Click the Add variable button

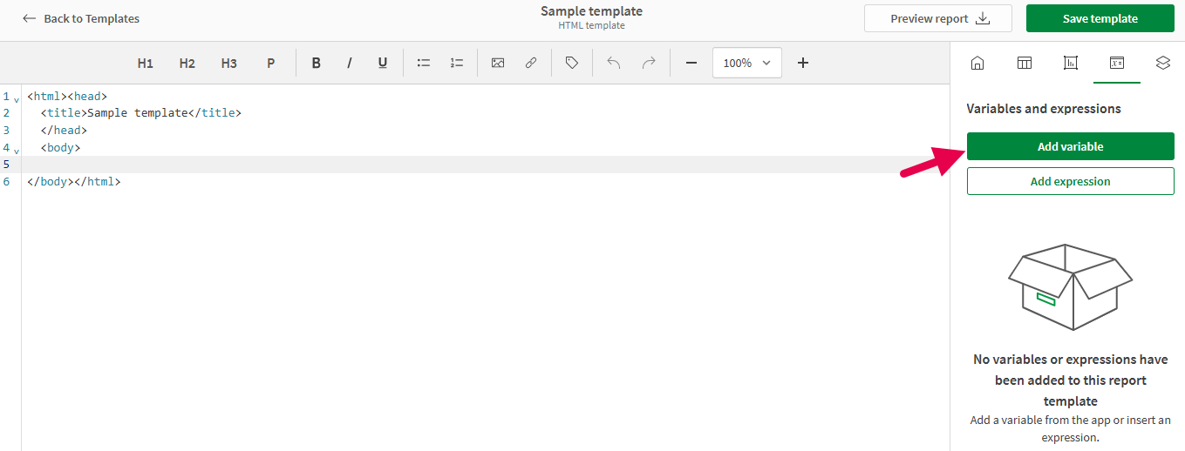(1070, 146)
